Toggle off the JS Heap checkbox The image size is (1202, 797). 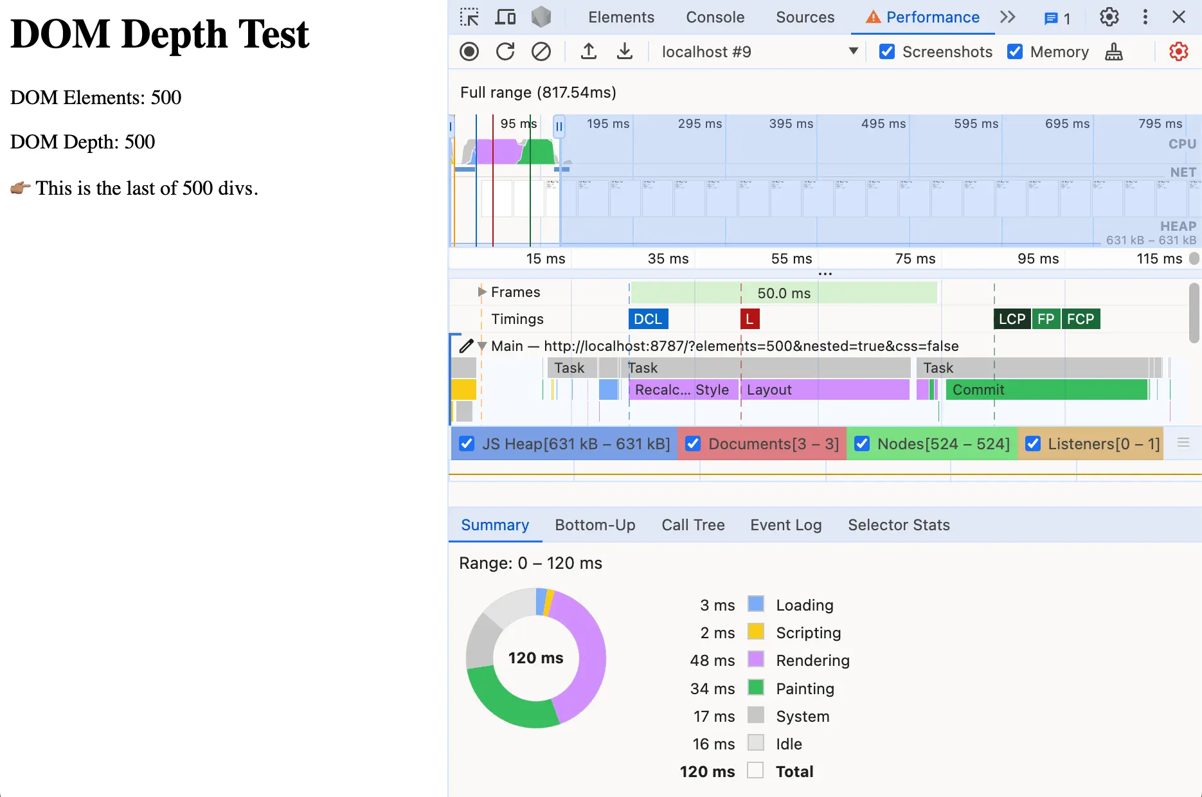[x=466, y=443]
